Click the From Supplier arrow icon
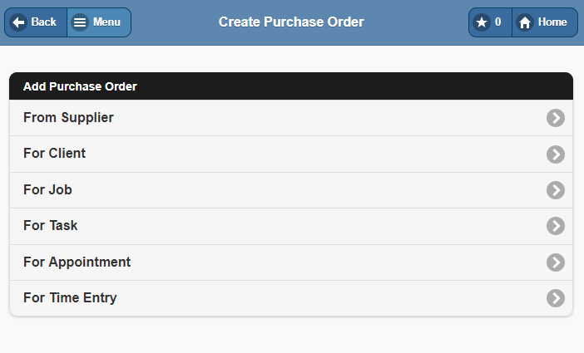This screenshot has height=353, width=584. [556, 118]
